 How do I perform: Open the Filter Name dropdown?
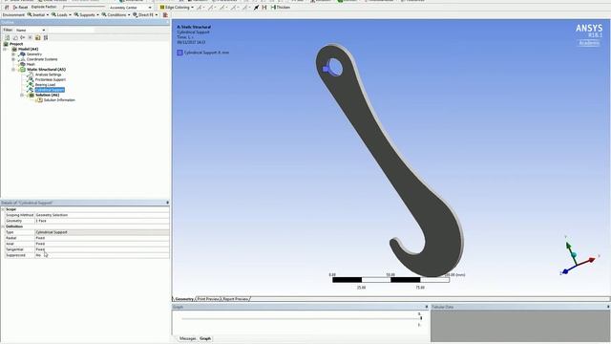click(31, 30)
